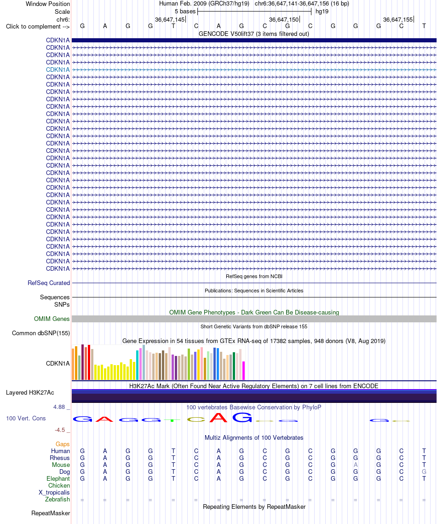
Task: Click the faded G mismatch in Dog row
Action: [x=424, y=472]
